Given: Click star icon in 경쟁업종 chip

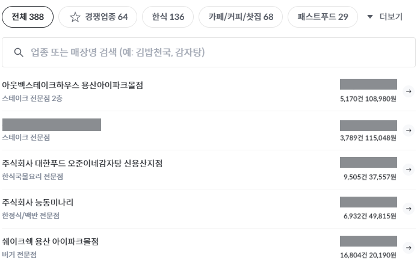Looking at the screenshot, I should [75, 17].
